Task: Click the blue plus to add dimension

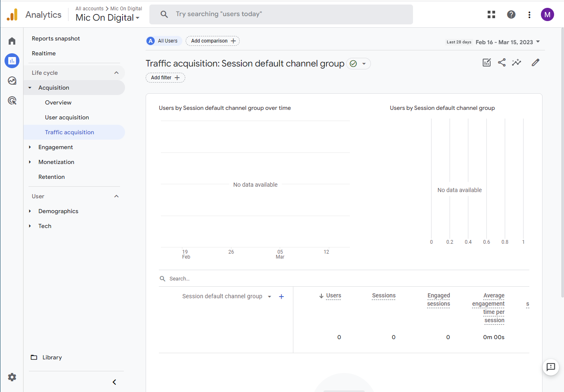Action: click(x=281, y=297)
